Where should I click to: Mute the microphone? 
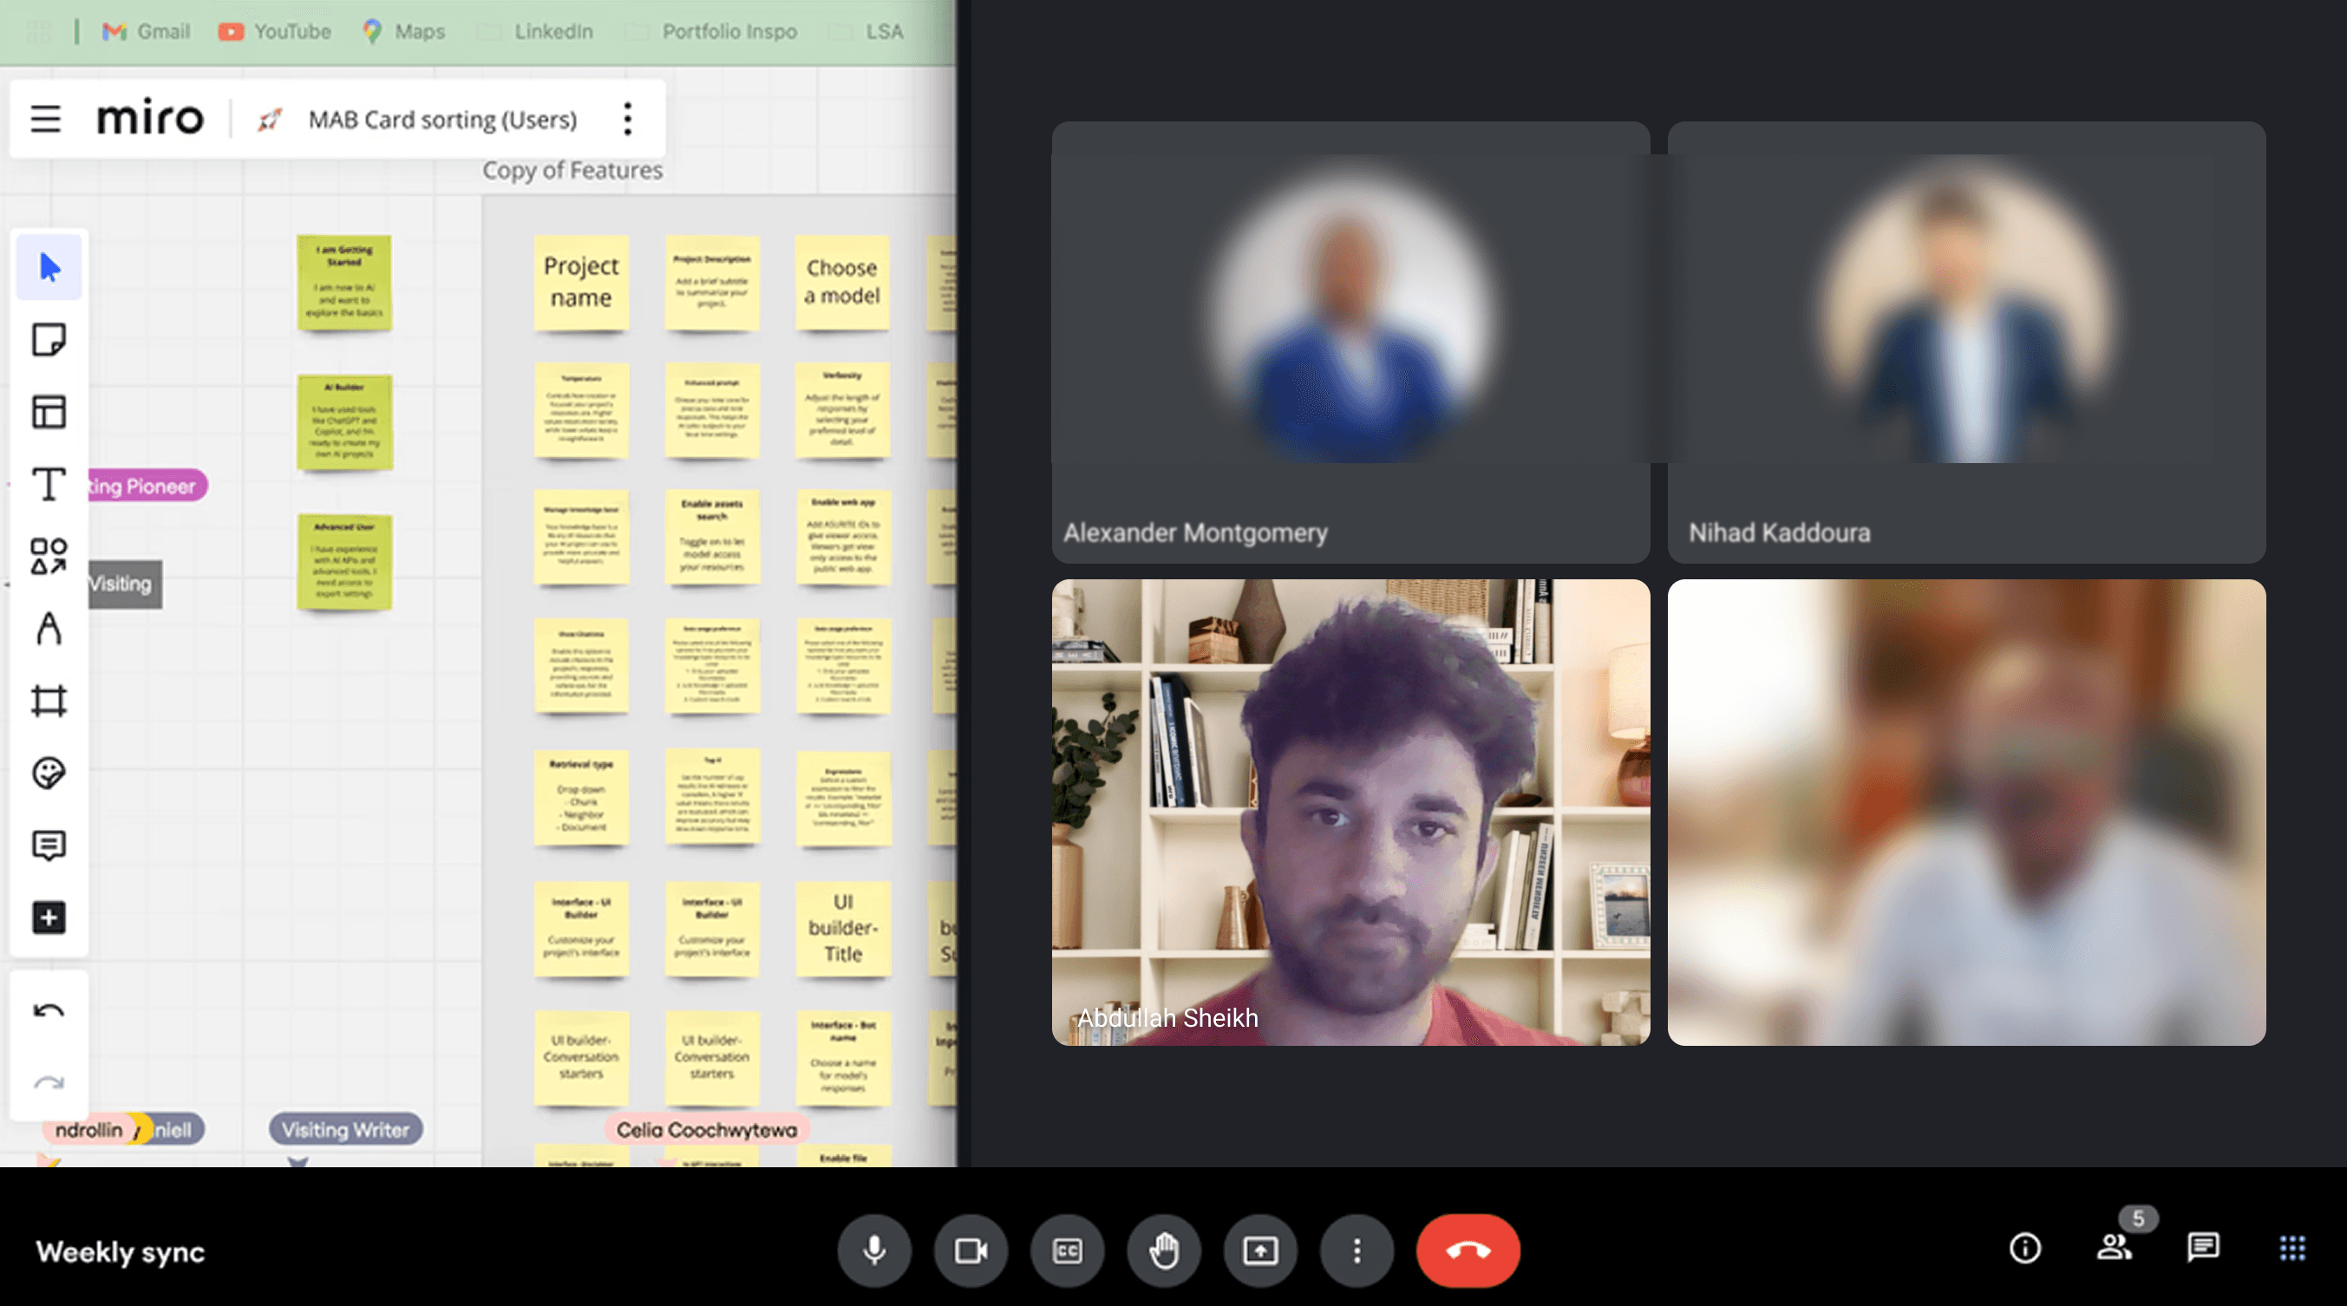[x=873, y=1250]
